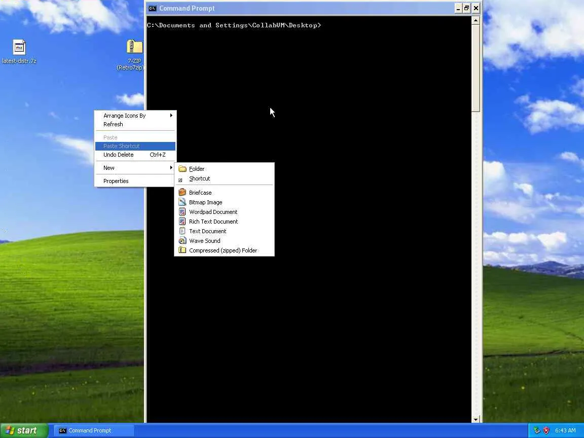Click the Rich Text Document icon
The width and height of the screenshot is (584, 438).
(x=182, y=222)
